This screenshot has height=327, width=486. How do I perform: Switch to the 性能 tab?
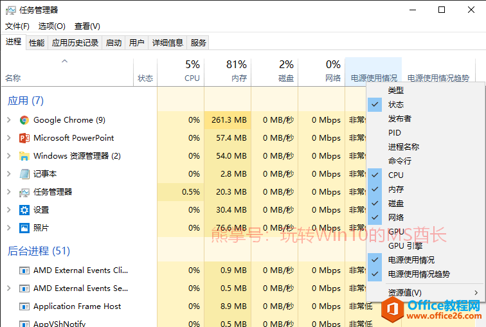coord(37,43)
